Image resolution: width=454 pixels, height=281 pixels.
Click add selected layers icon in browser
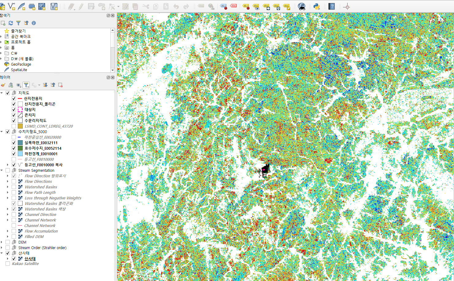click(3, 23)
